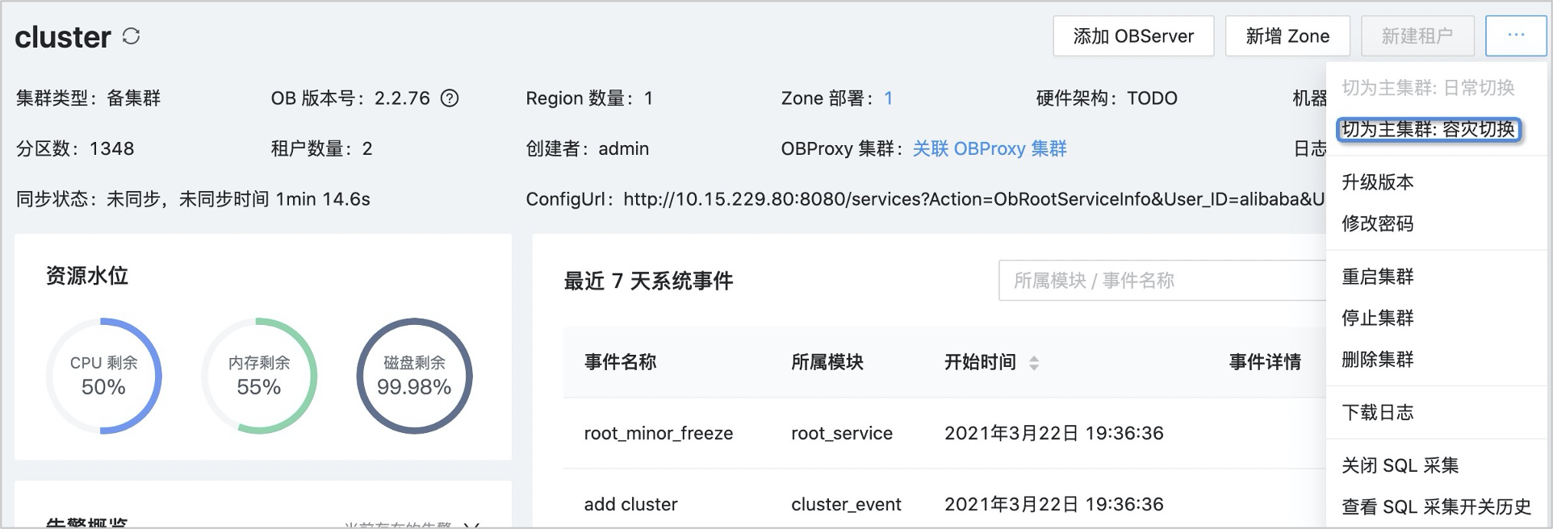
Task: Click the 新增 Zone button
Action: 1287,36
